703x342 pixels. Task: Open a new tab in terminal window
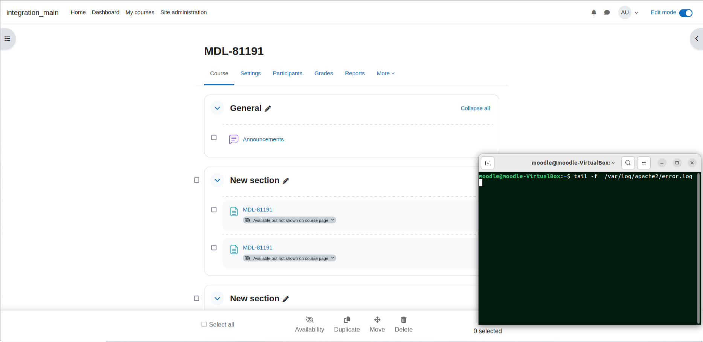point(488,163)
